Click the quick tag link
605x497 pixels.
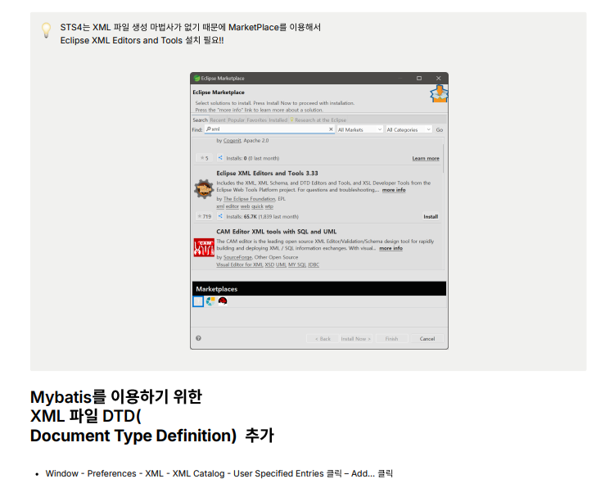point(257,206)
